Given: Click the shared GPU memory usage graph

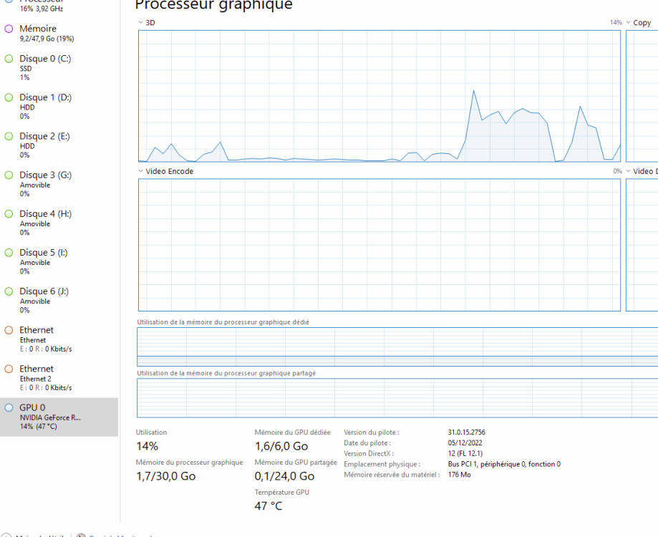Looking at the screenshot, I should point(397,398).
